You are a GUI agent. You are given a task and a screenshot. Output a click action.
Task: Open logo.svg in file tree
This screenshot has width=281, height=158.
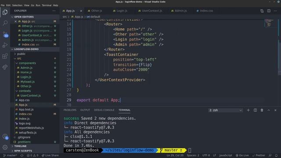click(x=25, y=123)
